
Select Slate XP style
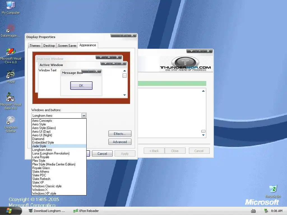(59, 183)
